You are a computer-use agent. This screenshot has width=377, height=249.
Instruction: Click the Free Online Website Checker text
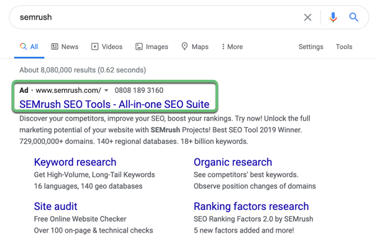(x=80, y=219)
